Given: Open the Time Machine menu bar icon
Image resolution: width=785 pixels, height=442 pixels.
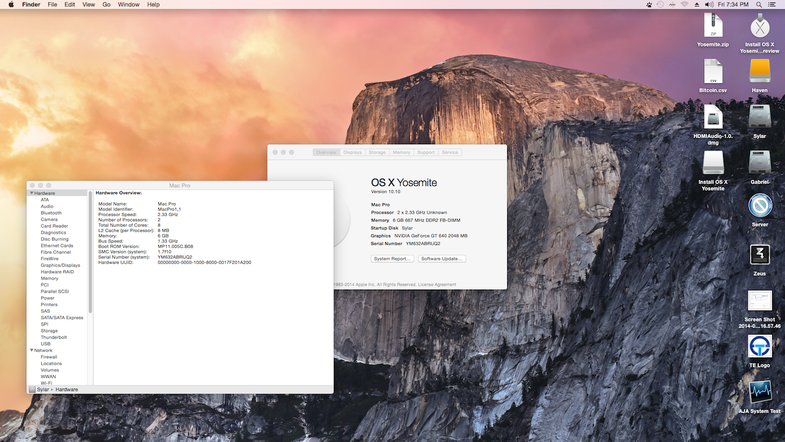Looking at the screenshot, I should (661, 4).
